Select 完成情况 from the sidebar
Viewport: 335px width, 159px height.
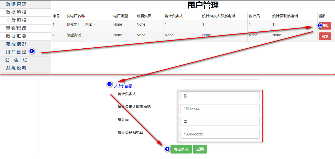click(16, 44)
